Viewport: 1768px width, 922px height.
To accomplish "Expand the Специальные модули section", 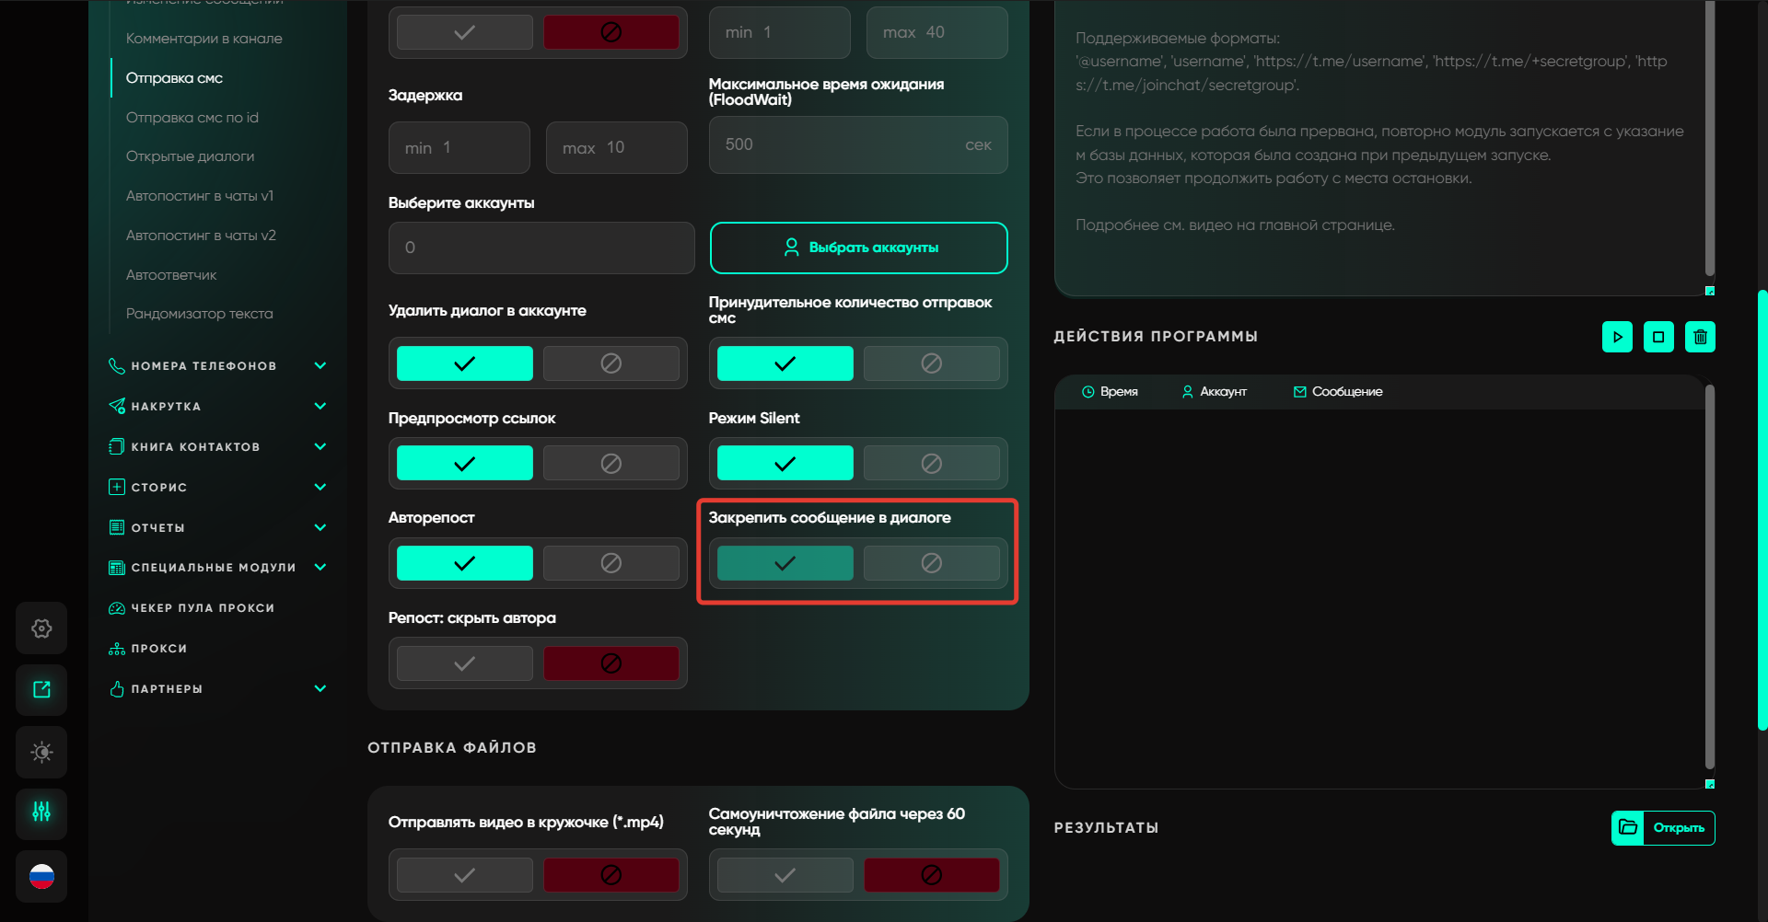I will click(320, 567).
